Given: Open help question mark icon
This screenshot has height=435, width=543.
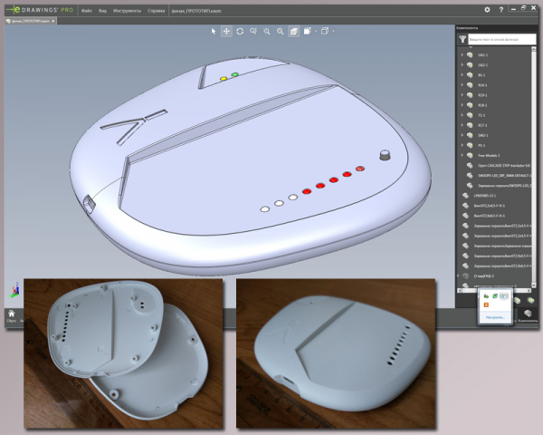Looking at the screenshot, I should (501, 10).
